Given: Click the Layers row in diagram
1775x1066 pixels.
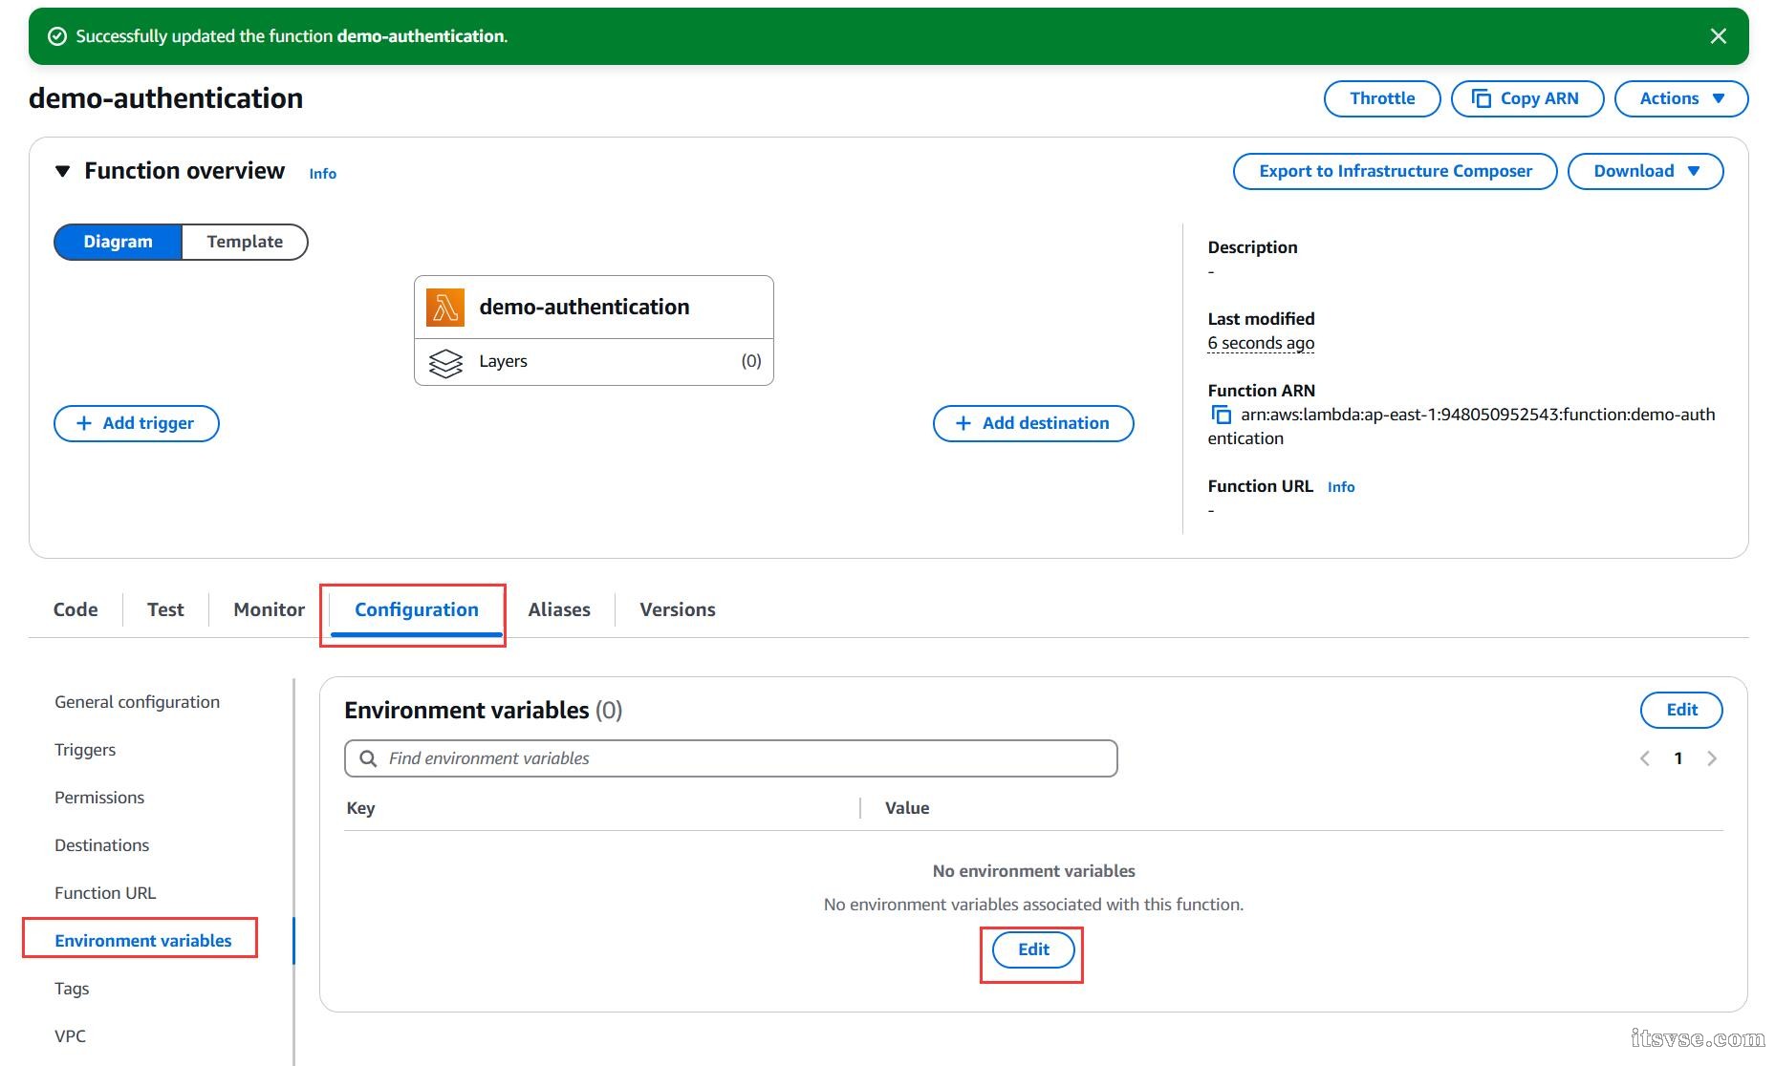Looking at the screenshot, I should click(594, 362).
